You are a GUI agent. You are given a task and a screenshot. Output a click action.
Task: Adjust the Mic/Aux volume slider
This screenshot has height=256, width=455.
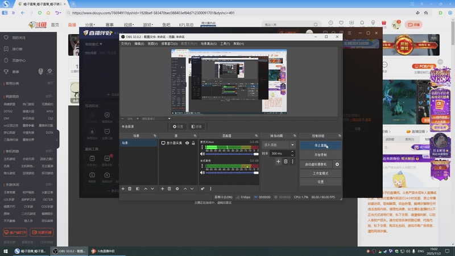coord(232,154)
